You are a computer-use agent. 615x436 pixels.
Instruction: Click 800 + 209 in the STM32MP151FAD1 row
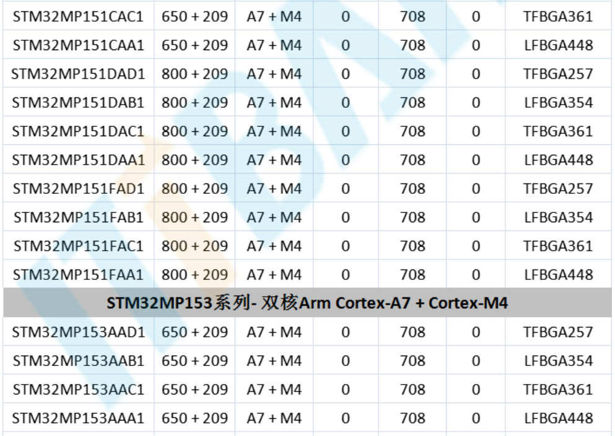(x=194, y=189)
